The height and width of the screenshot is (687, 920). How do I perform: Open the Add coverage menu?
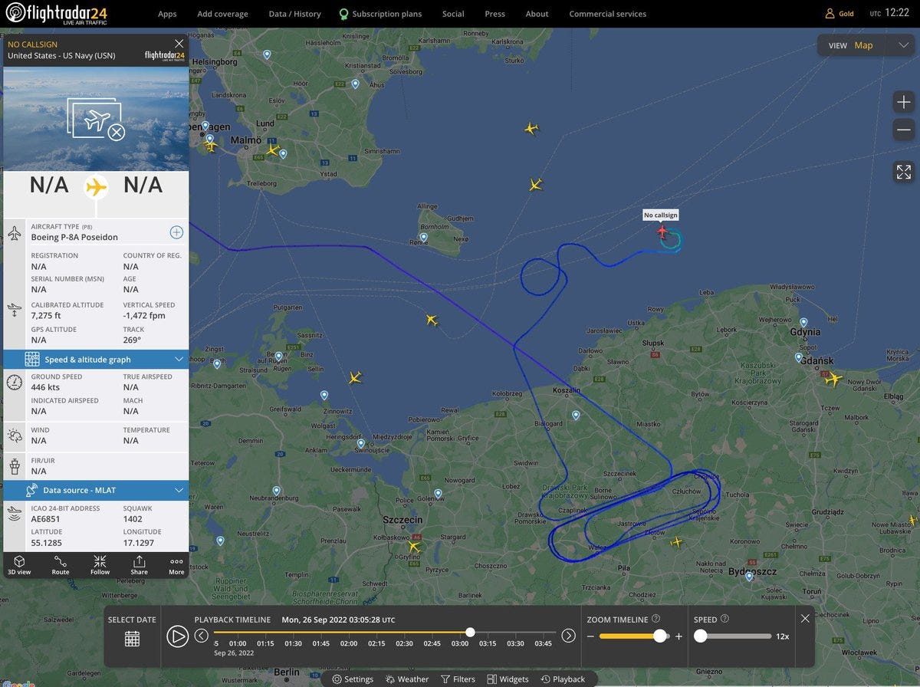click(222, 14)
